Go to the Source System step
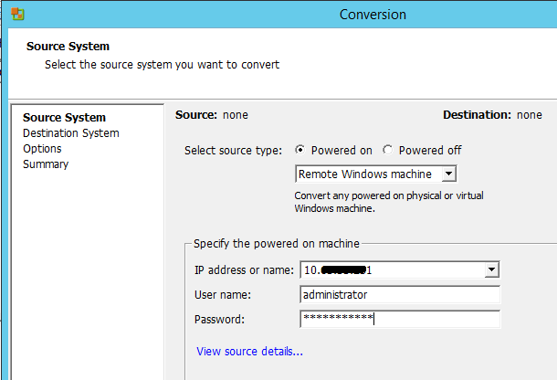The width and height of the screenshot is (557, 380). [x=64, y=118]
